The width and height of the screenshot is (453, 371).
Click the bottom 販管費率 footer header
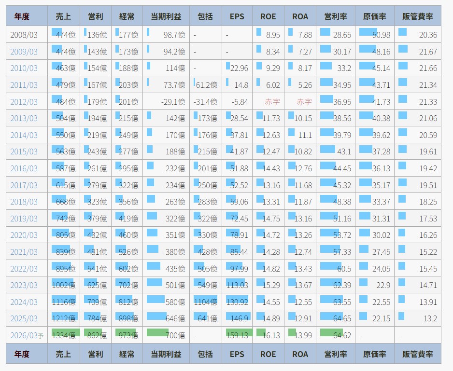click(418, 354)
